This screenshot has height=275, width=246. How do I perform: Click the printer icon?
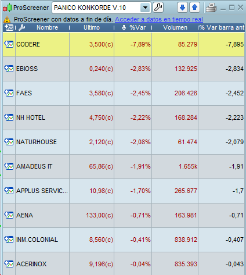(x=211, y=8)
